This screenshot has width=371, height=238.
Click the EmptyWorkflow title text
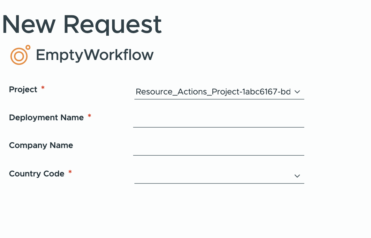pos(95,55)
